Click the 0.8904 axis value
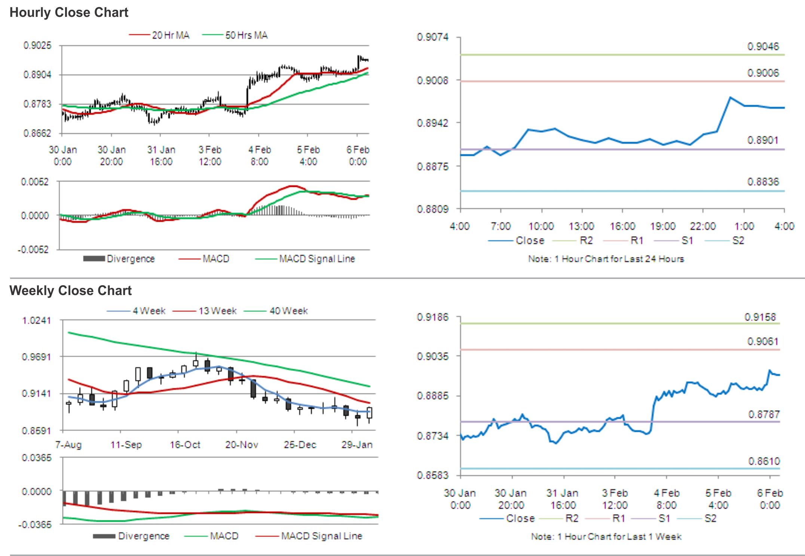The image size is (805, 556). (37, 75)
